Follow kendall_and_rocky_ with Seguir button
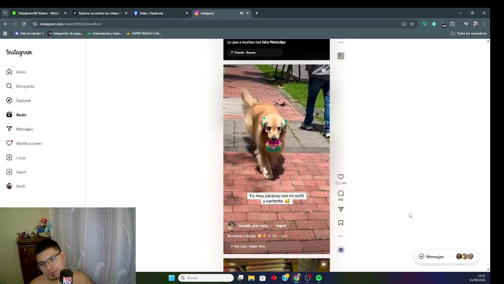This screenshot has height=284, width=504. coord(281,226)
